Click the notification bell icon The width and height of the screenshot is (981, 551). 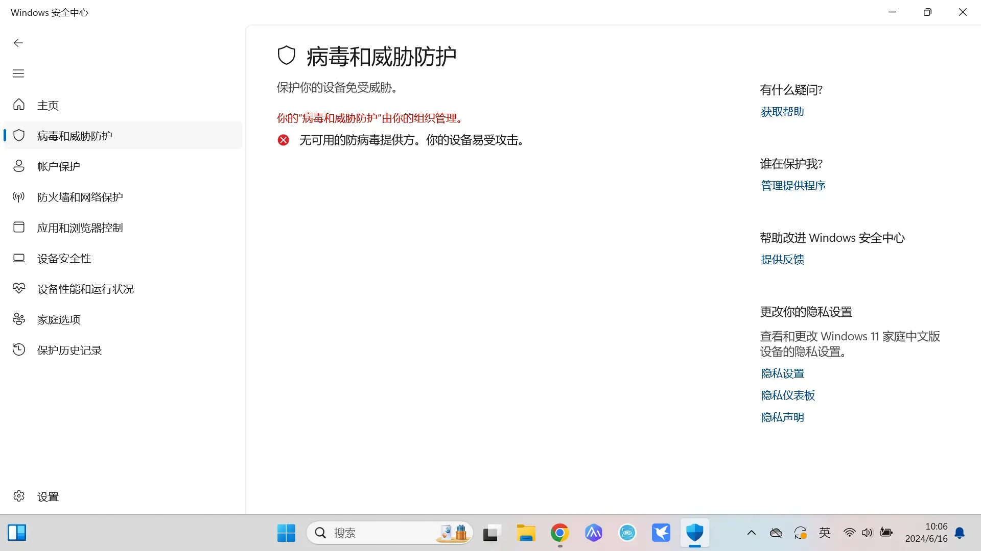tap(960, 533)
